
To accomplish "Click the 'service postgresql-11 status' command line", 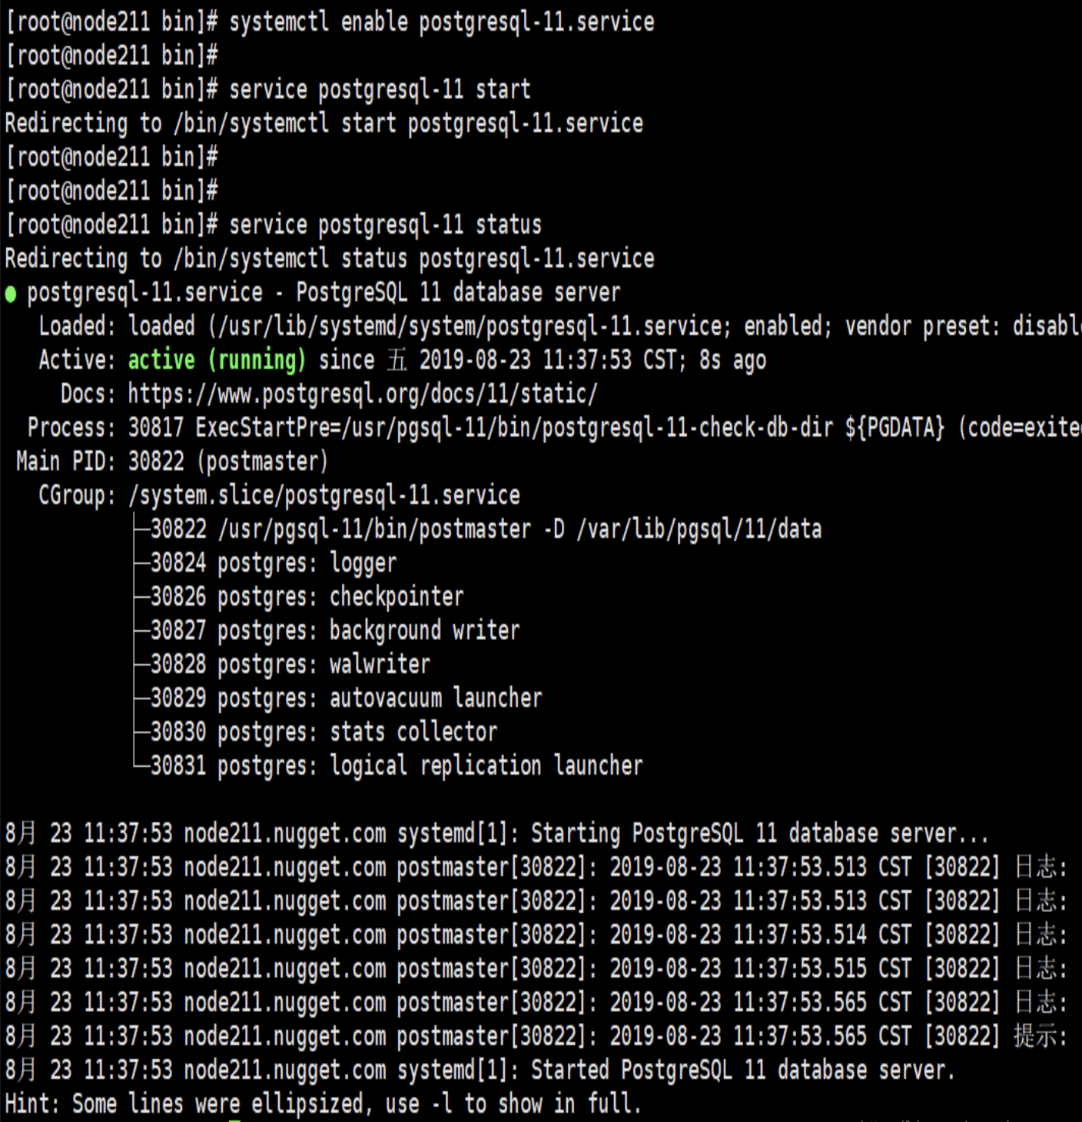I will (x=274, y=225).
